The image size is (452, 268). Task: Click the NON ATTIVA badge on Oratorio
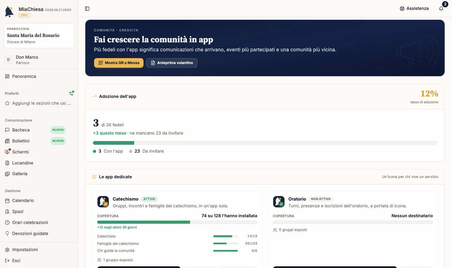[x=321, y=199]
